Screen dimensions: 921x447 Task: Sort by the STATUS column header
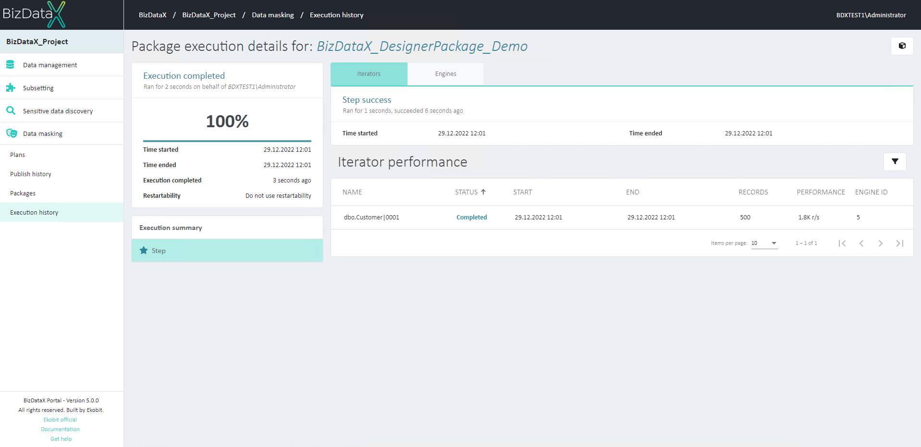pyautogui.click(x=466, y=192)
